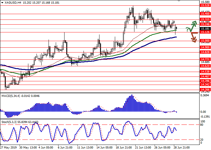Select the 14.828 price level label
This screenshot has width=211, height=150.
tap(205, 52)
